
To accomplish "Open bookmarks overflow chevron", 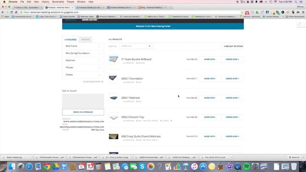I will pyautogui.click(x=283, y=17).
